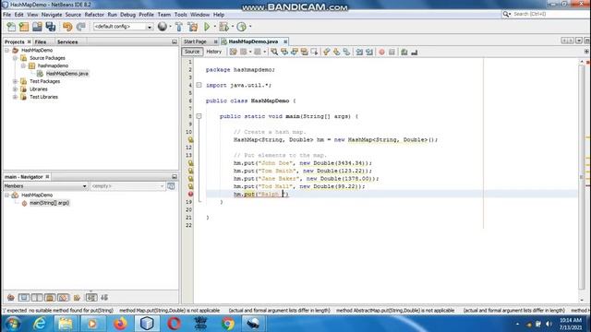Screen dimensions: 591x332
Task: Switch editor to Source view
Action: point(192,52)
